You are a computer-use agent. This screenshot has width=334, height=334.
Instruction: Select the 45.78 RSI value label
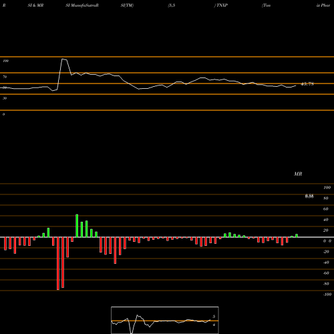pyautogui.click(x=307, y=84)
